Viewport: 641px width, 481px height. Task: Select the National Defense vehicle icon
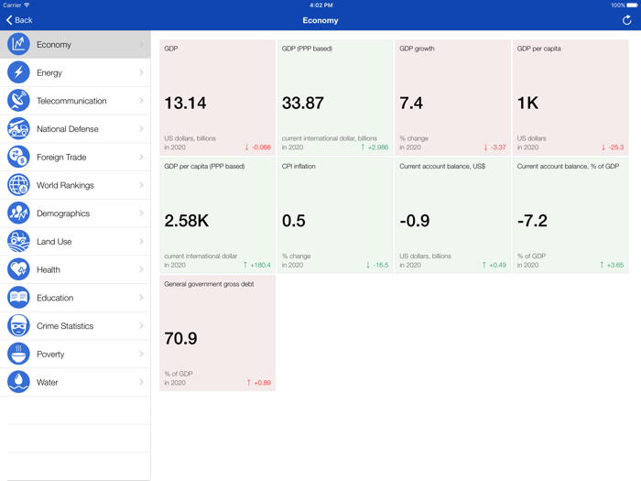tap(18, 129)
